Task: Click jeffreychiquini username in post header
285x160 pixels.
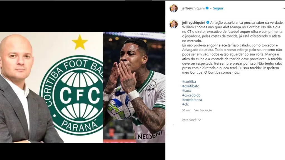Action: pos(193,8)
